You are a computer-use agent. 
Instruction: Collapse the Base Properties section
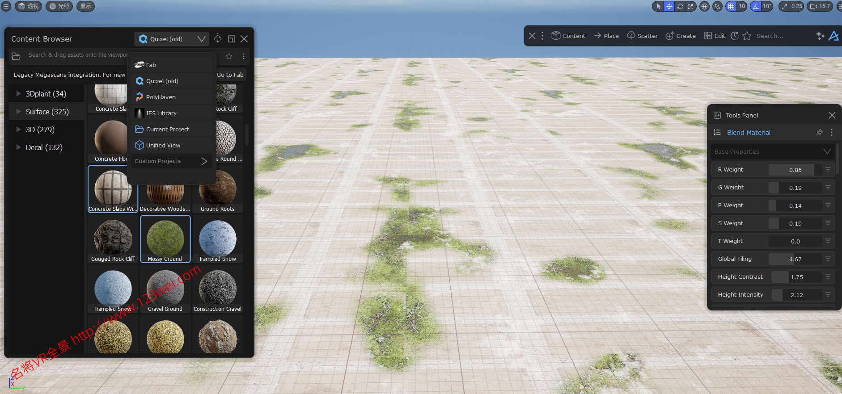pyautogui.click(x=827, y=151)
